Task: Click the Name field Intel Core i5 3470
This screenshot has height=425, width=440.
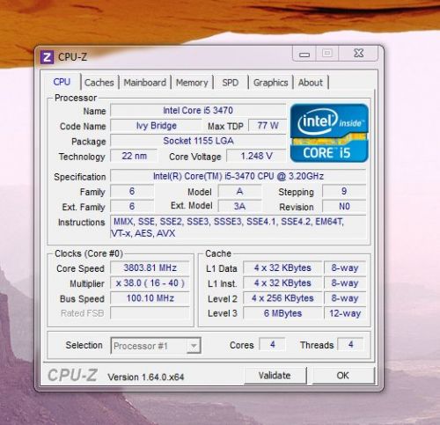Action: (198, 110)
